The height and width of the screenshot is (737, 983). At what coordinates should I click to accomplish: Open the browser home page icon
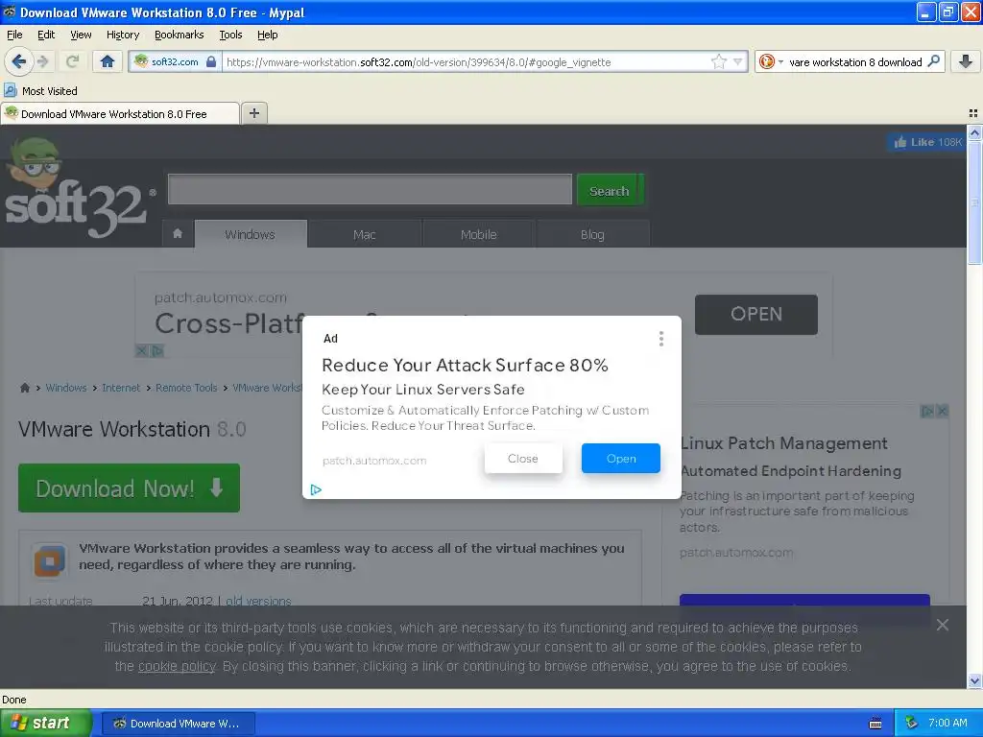[108, 61]
